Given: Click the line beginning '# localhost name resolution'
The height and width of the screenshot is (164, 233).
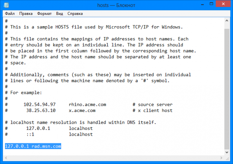Looking at the screenshot, I should pos(80,123).
